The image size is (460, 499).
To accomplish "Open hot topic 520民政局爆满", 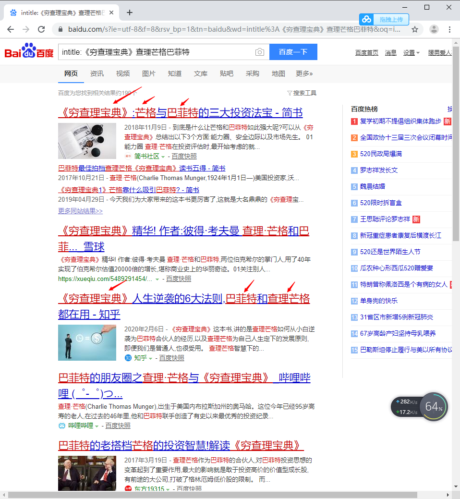I will point(381,154).
